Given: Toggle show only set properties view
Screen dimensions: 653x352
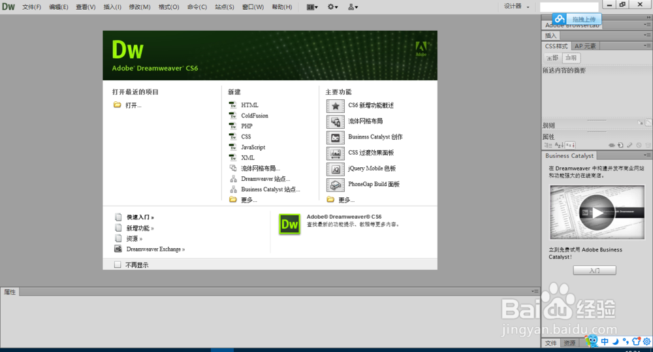Looking at the screenshot, I should (x=570, y=145).
